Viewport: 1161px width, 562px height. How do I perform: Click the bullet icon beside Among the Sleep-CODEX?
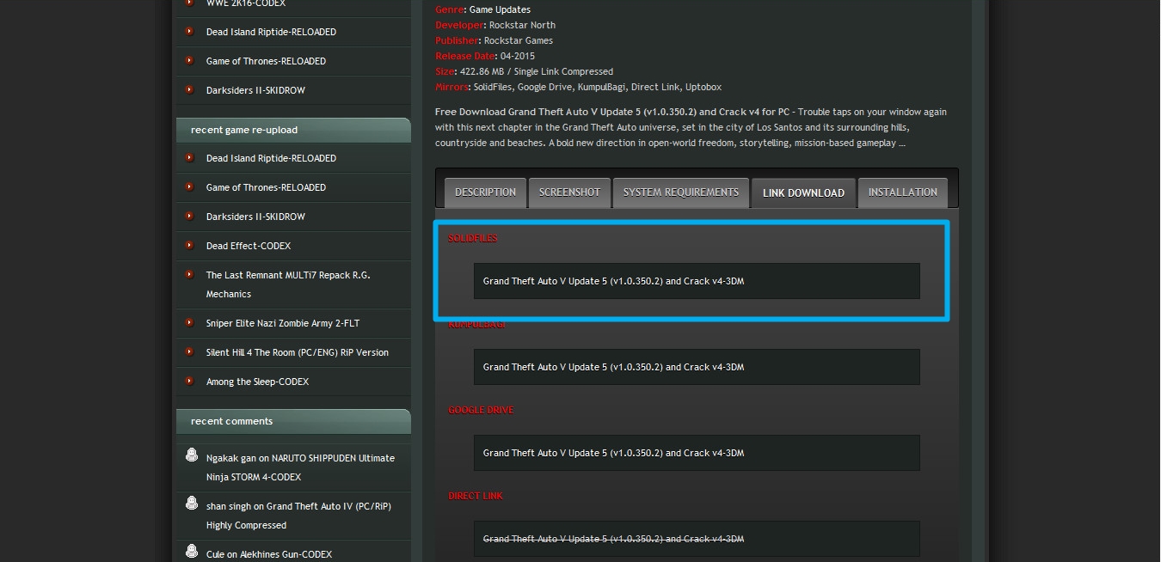tap(189, 382)
